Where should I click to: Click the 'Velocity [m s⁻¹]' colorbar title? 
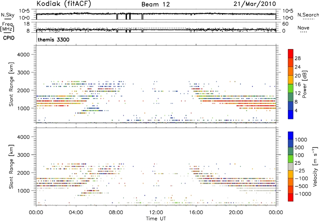(x=315, y=166)
